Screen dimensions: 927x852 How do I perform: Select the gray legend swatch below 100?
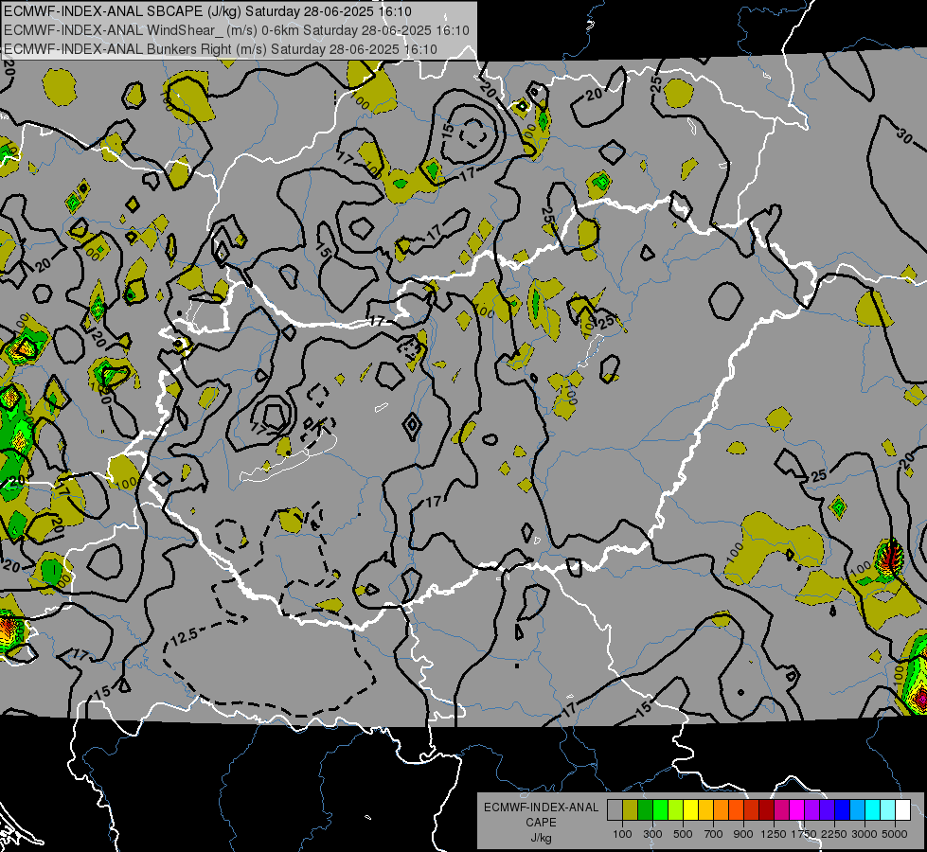(x=615, y=810)
